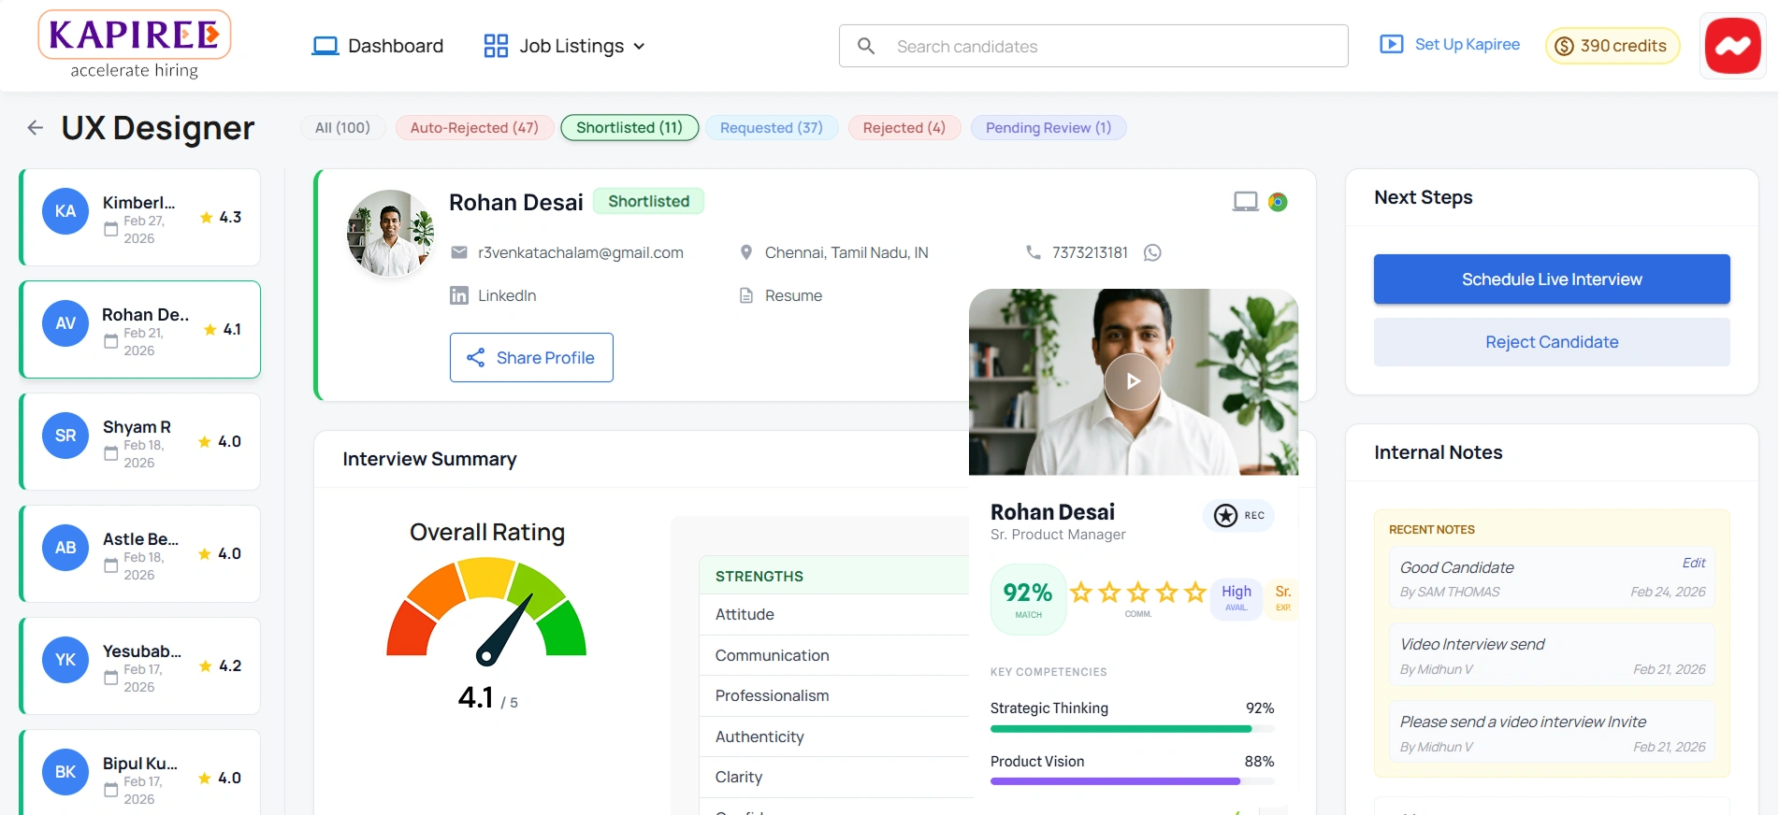Click Schedule Live Interview button
The width and height of the screenshot is (1779, 815).
(1551, 279)
